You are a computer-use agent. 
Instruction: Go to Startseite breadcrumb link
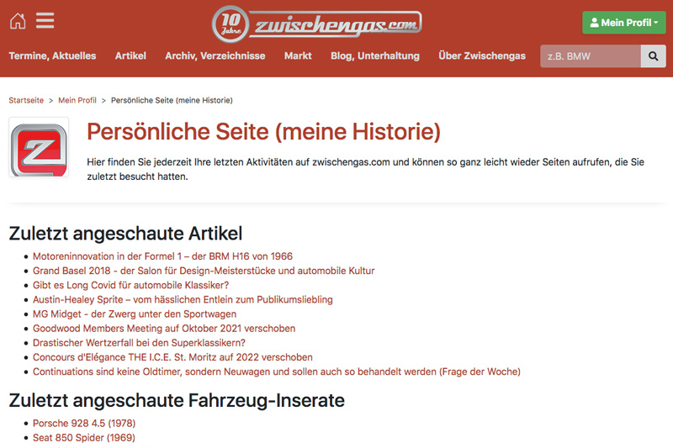click(26, 100)
